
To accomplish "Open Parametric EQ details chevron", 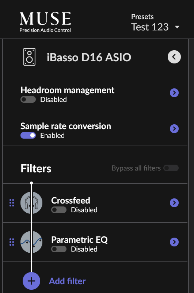I will click(174, 242).
